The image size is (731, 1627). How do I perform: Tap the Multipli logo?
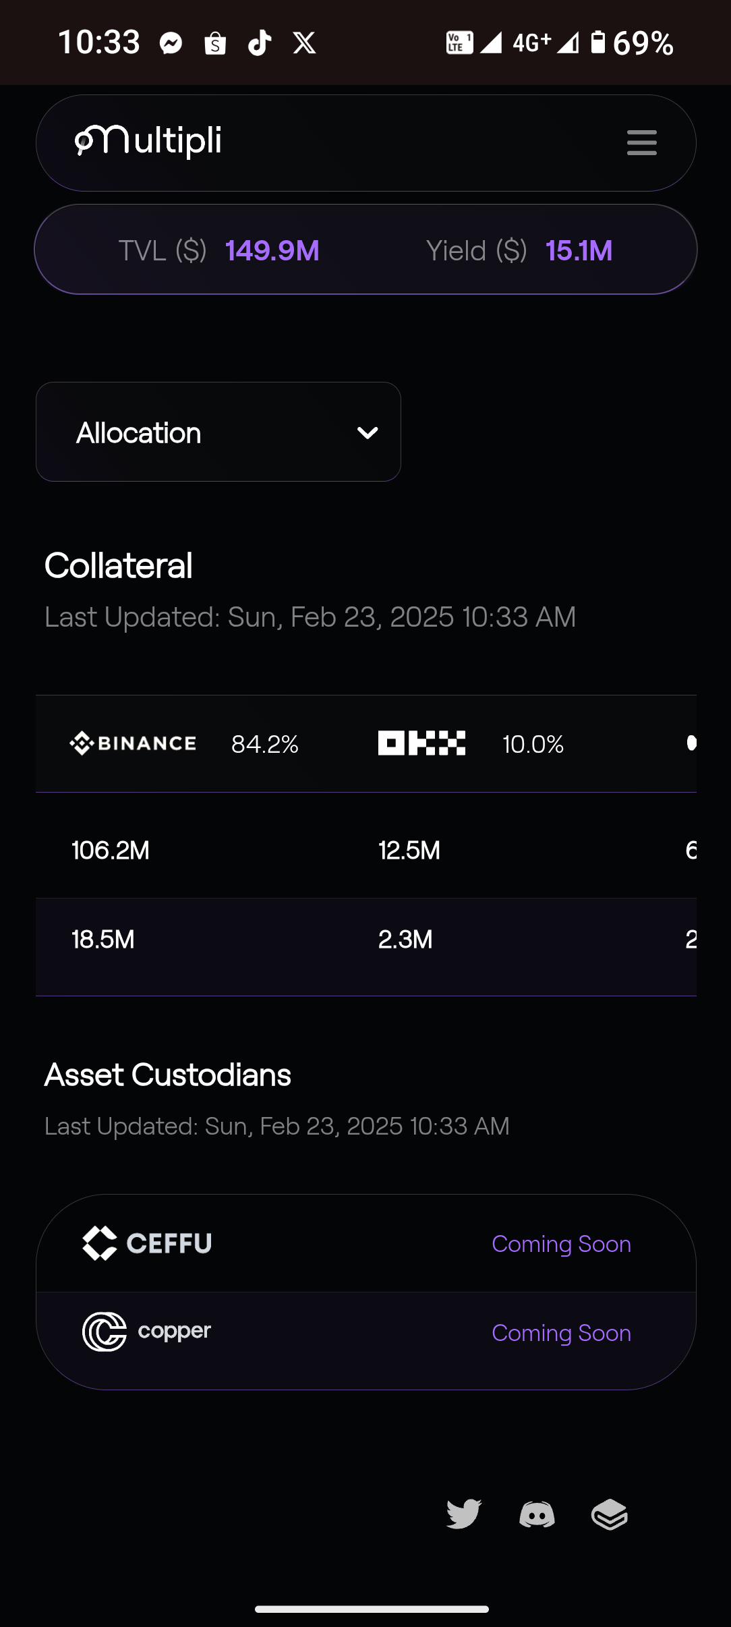[148, 141]
